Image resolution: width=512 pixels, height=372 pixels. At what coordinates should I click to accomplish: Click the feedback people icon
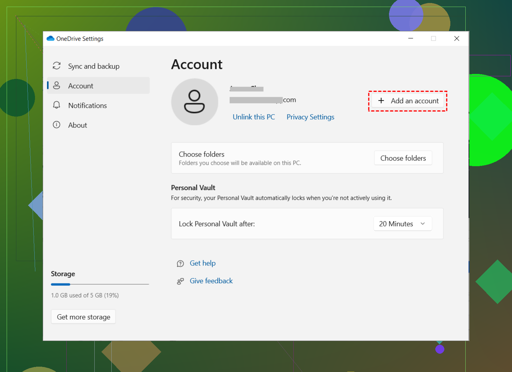[180, 281]
